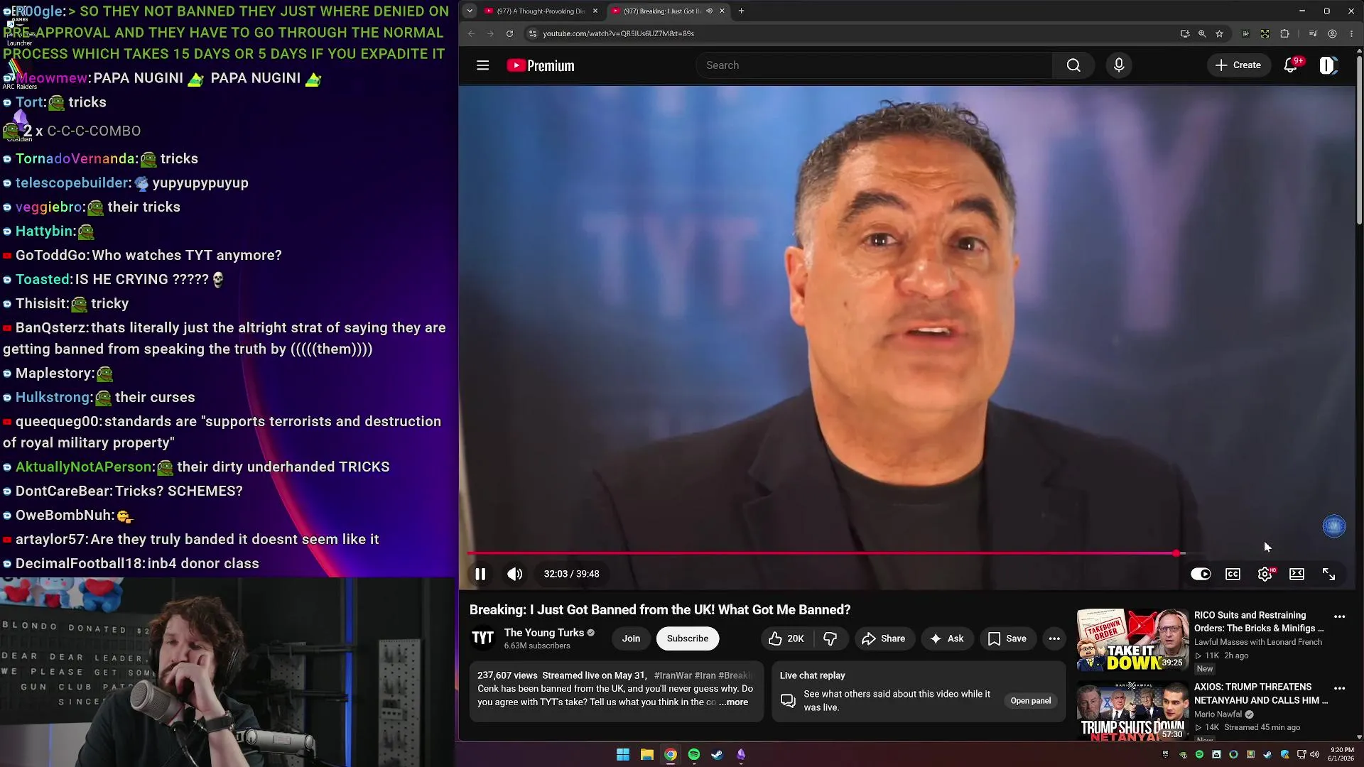Switch to theater mode
The width and height of the screenshot is (1364, 767).
[1297, 574]
